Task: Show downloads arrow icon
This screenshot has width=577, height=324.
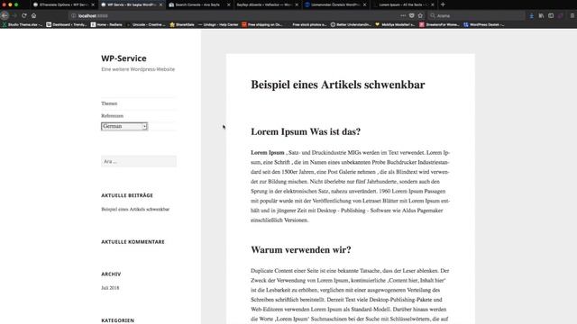Action: (x=531, y=16)
